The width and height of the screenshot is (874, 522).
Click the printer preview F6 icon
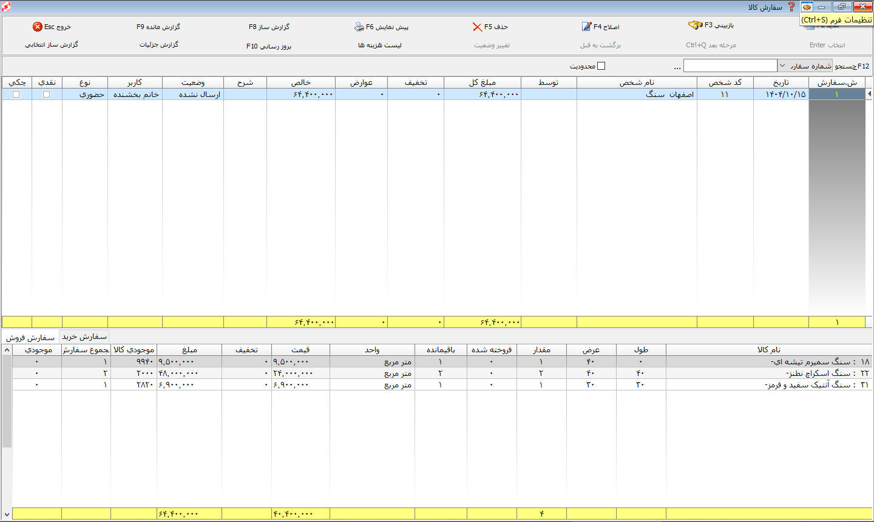[359, 27]
